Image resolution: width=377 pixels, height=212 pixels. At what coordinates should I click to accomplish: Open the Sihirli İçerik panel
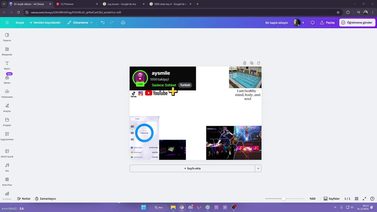(x=7, y=153)
